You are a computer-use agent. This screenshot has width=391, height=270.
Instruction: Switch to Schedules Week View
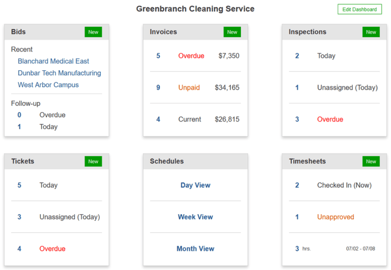coord(195,217)
